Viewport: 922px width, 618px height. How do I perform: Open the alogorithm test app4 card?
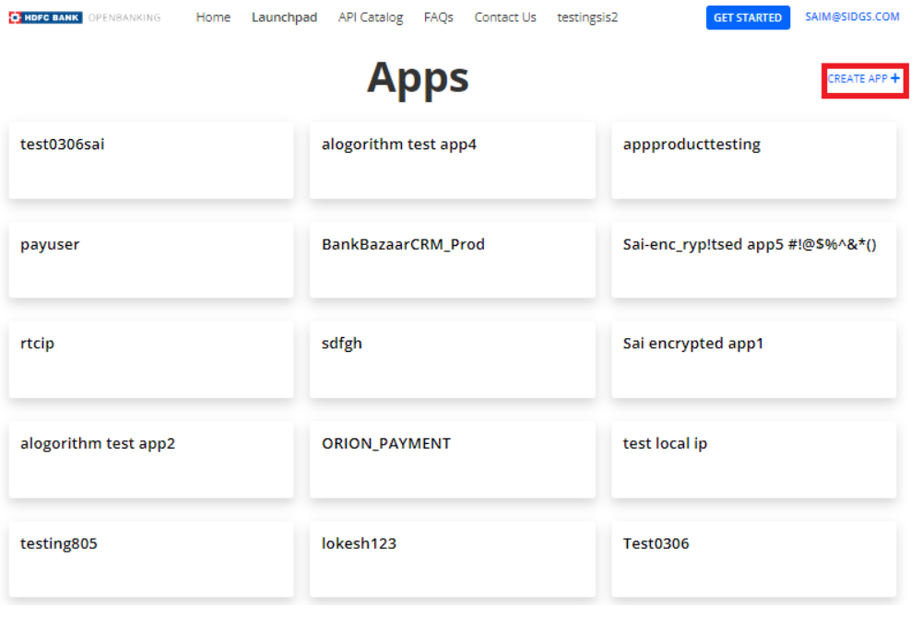click(x=452, y=159)
